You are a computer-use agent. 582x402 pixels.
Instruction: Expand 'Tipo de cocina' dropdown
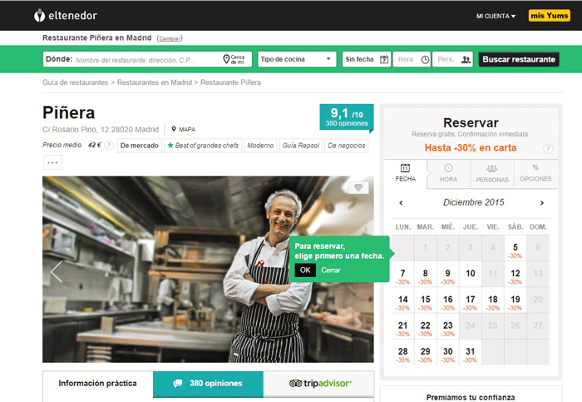click(296, 59)
